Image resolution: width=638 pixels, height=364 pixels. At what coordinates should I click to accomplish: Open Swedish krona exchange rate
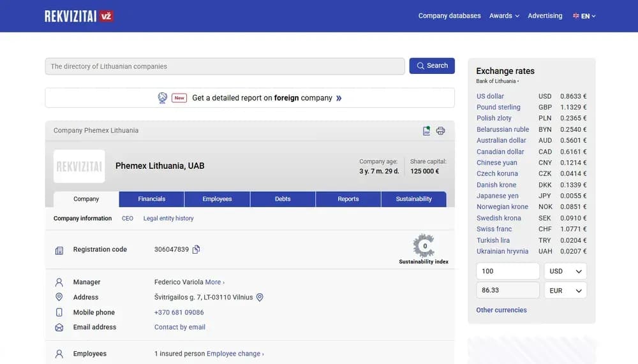(x=498, y=218)
